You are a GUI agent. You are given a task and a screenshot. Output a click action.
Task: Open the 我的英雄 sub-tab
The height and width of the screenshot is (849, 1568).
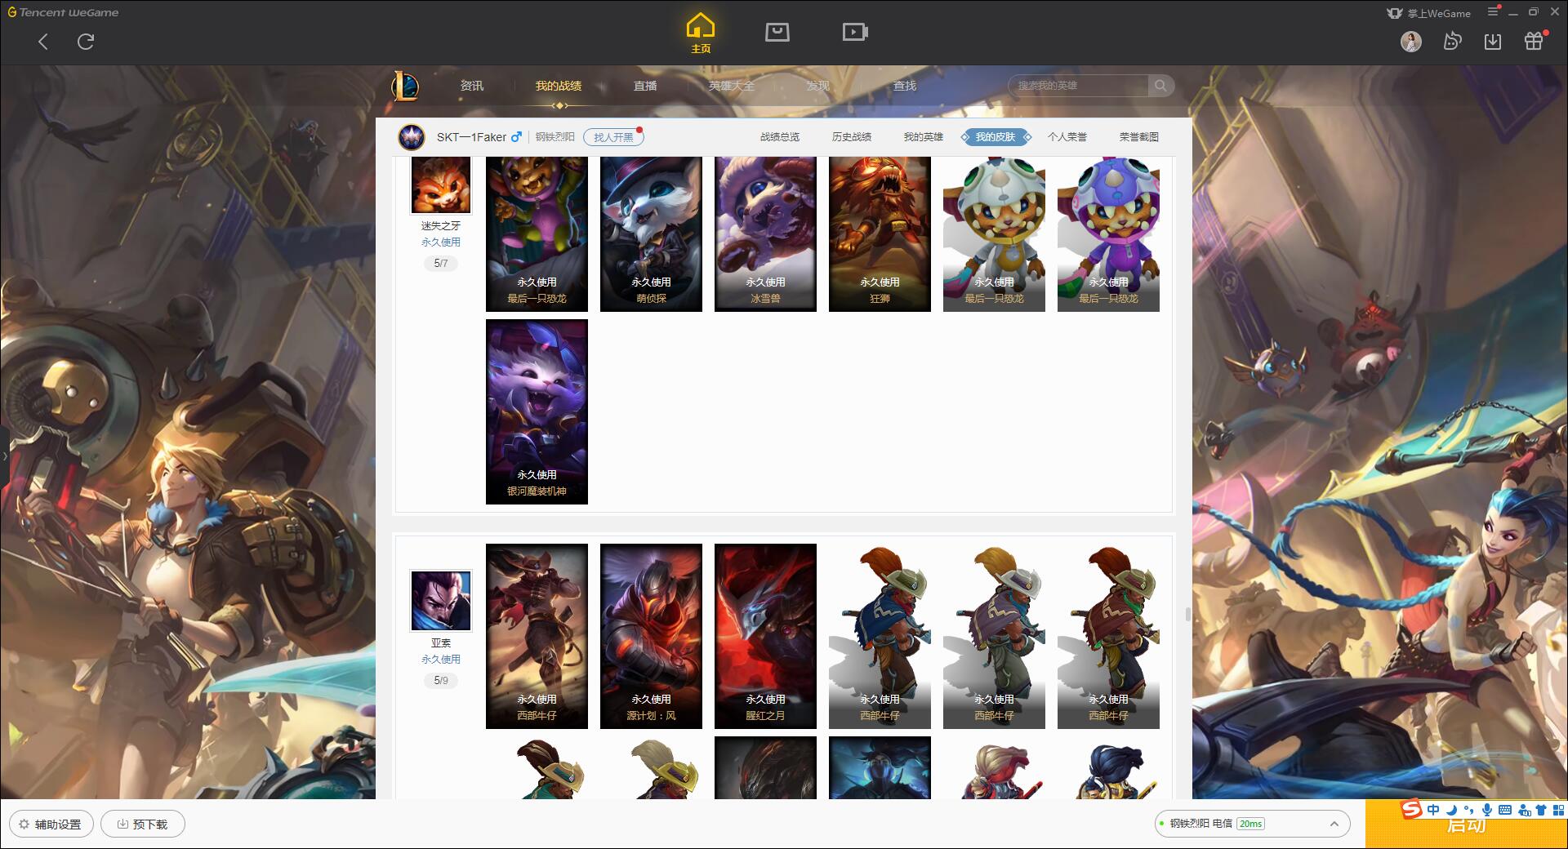coord(924,137)
